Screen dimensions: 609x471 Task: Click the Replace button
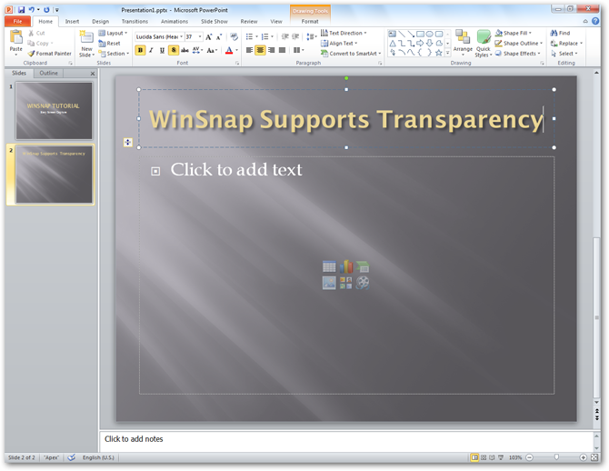(x=566, y=43)
